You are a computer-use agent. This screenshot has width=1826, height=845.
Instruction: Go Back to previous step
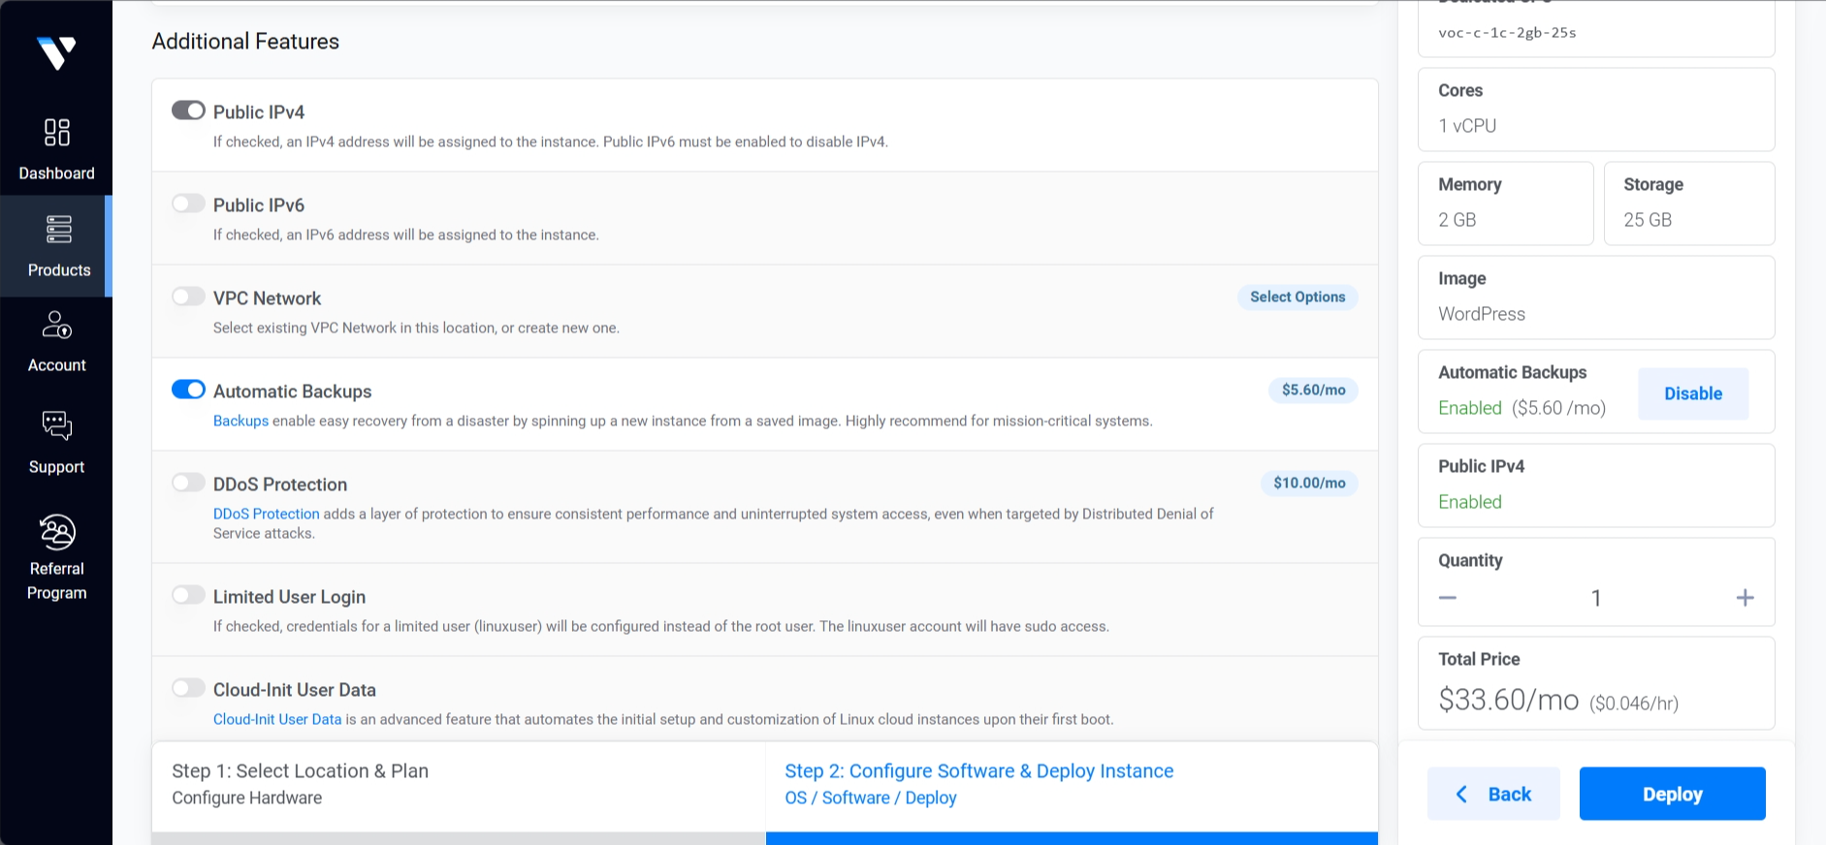[1493, 794]
